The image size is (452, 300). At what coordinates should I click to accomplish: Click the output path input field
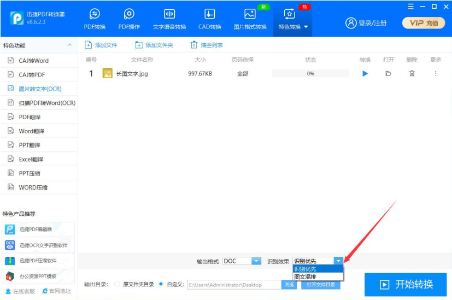coord(234,285)
